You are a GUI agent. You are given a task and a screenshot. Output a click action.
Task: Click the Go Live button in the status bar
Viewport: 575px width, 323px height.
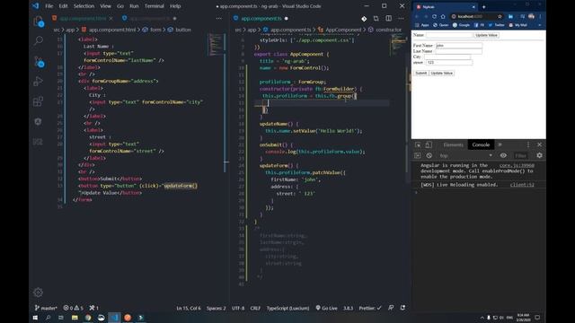pyautogui.click(x=326, y=309)
